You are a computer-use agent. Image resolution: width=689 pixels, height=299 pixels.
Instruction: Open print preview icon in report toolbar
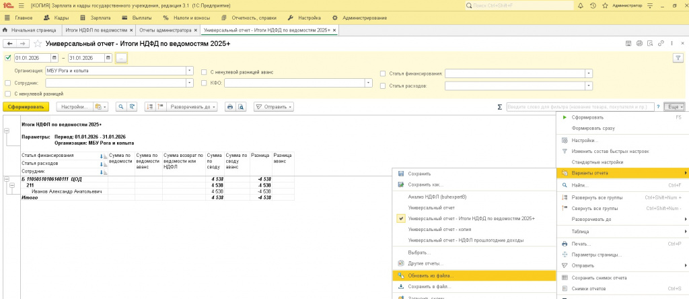coord(240,106)
